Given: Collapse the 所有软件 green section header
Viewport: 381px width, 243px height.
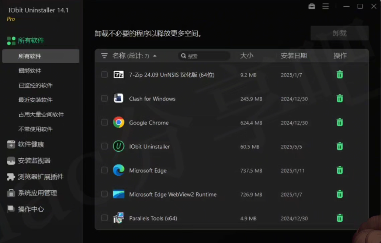Looking at the screenshot, I should [x=25, y=40].
